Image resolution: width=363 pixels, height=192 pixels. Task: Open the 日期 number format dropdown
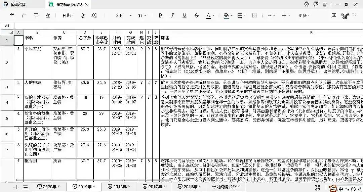pos(68,15)
